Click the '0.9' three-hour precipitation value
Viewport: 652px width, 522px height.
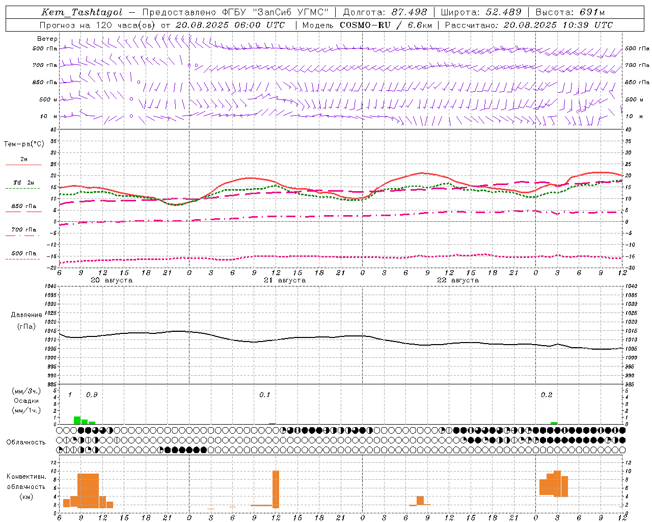pos(92,395)
